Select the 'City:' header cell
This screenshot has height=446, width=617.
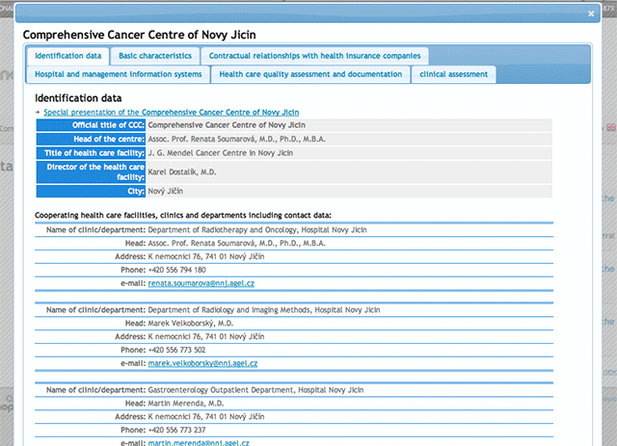[x=91, y=191]
